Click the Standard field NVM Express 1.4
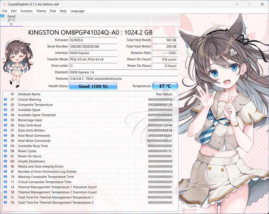Image resolution: width=269 pixels, height=214 pixels. click(124, 72)
